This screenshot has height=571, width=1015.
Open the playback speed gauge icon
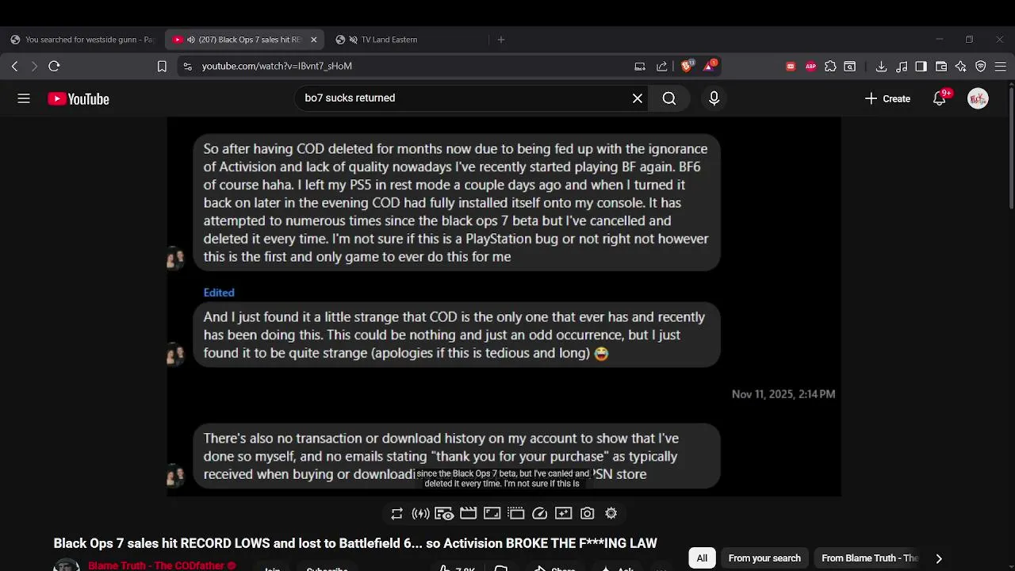(540, 514)
